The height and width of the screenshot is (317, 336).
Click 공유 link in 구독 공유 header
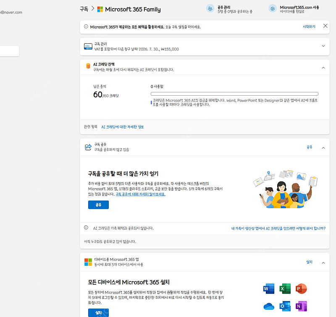click(x=310, y=147)
